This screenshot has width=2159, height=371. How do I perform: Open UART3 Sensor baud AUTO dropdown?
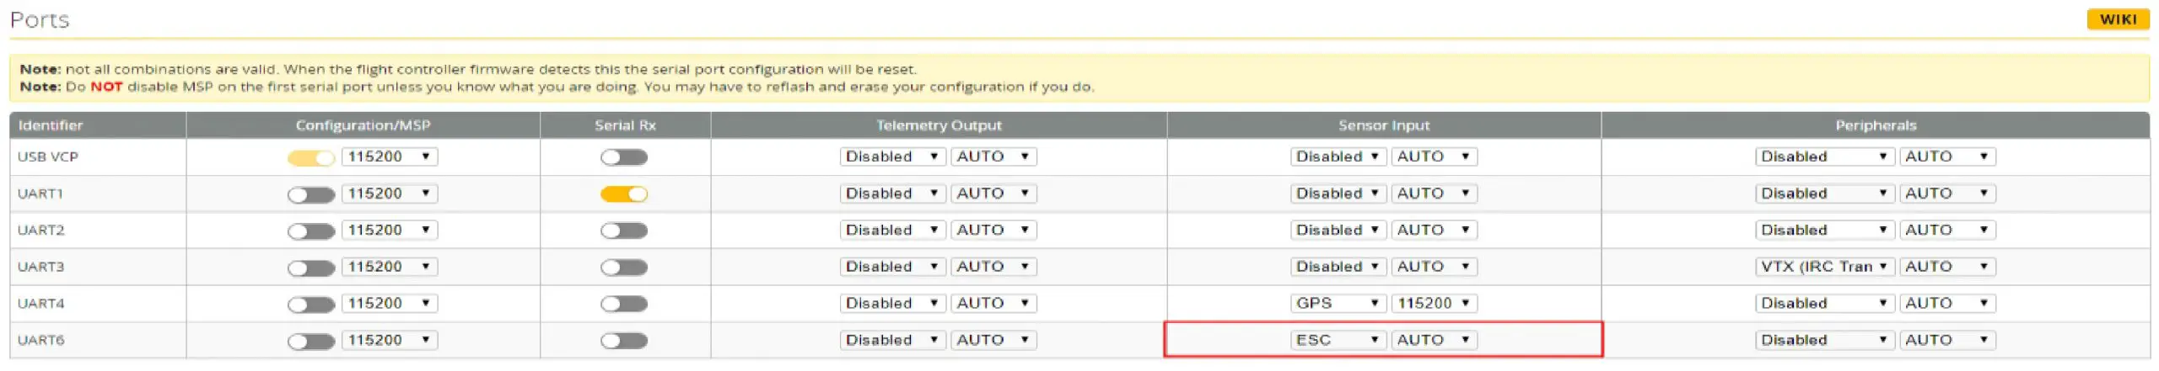tap(1435, 267)
